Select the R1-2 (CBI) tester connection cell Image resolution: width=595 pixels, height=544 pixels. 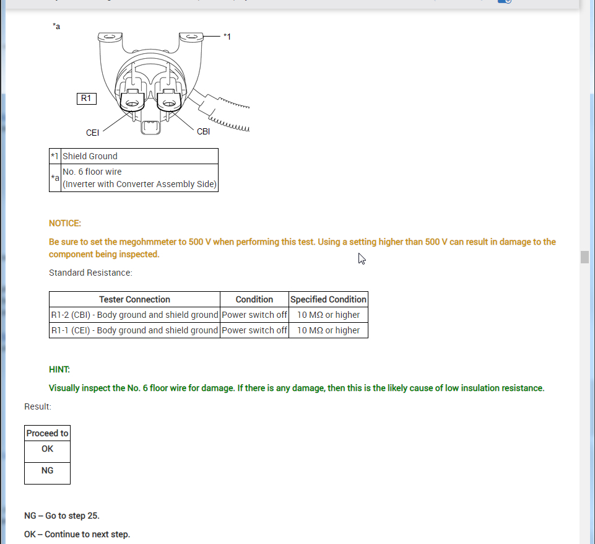(135, 315)
